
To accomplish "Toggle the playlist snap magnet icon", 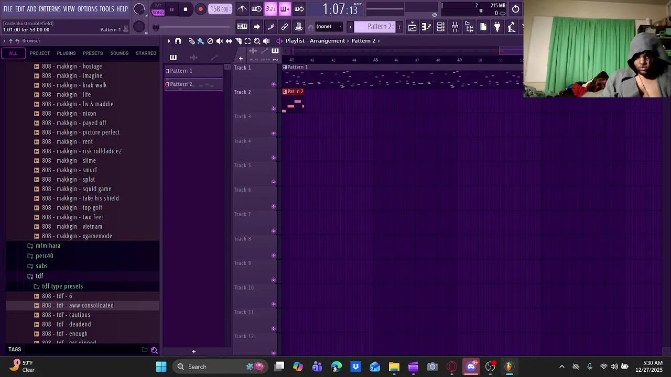I will [x=178, y=41].
